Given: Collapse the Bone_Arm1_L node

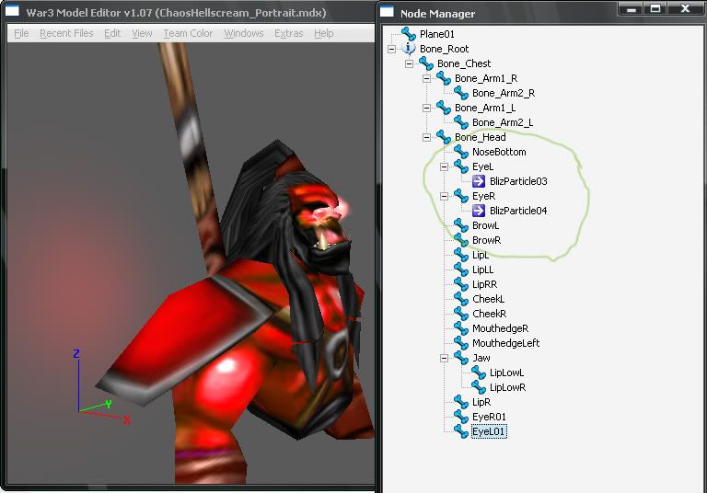Looking at the screenshot, I should (426, 108).
